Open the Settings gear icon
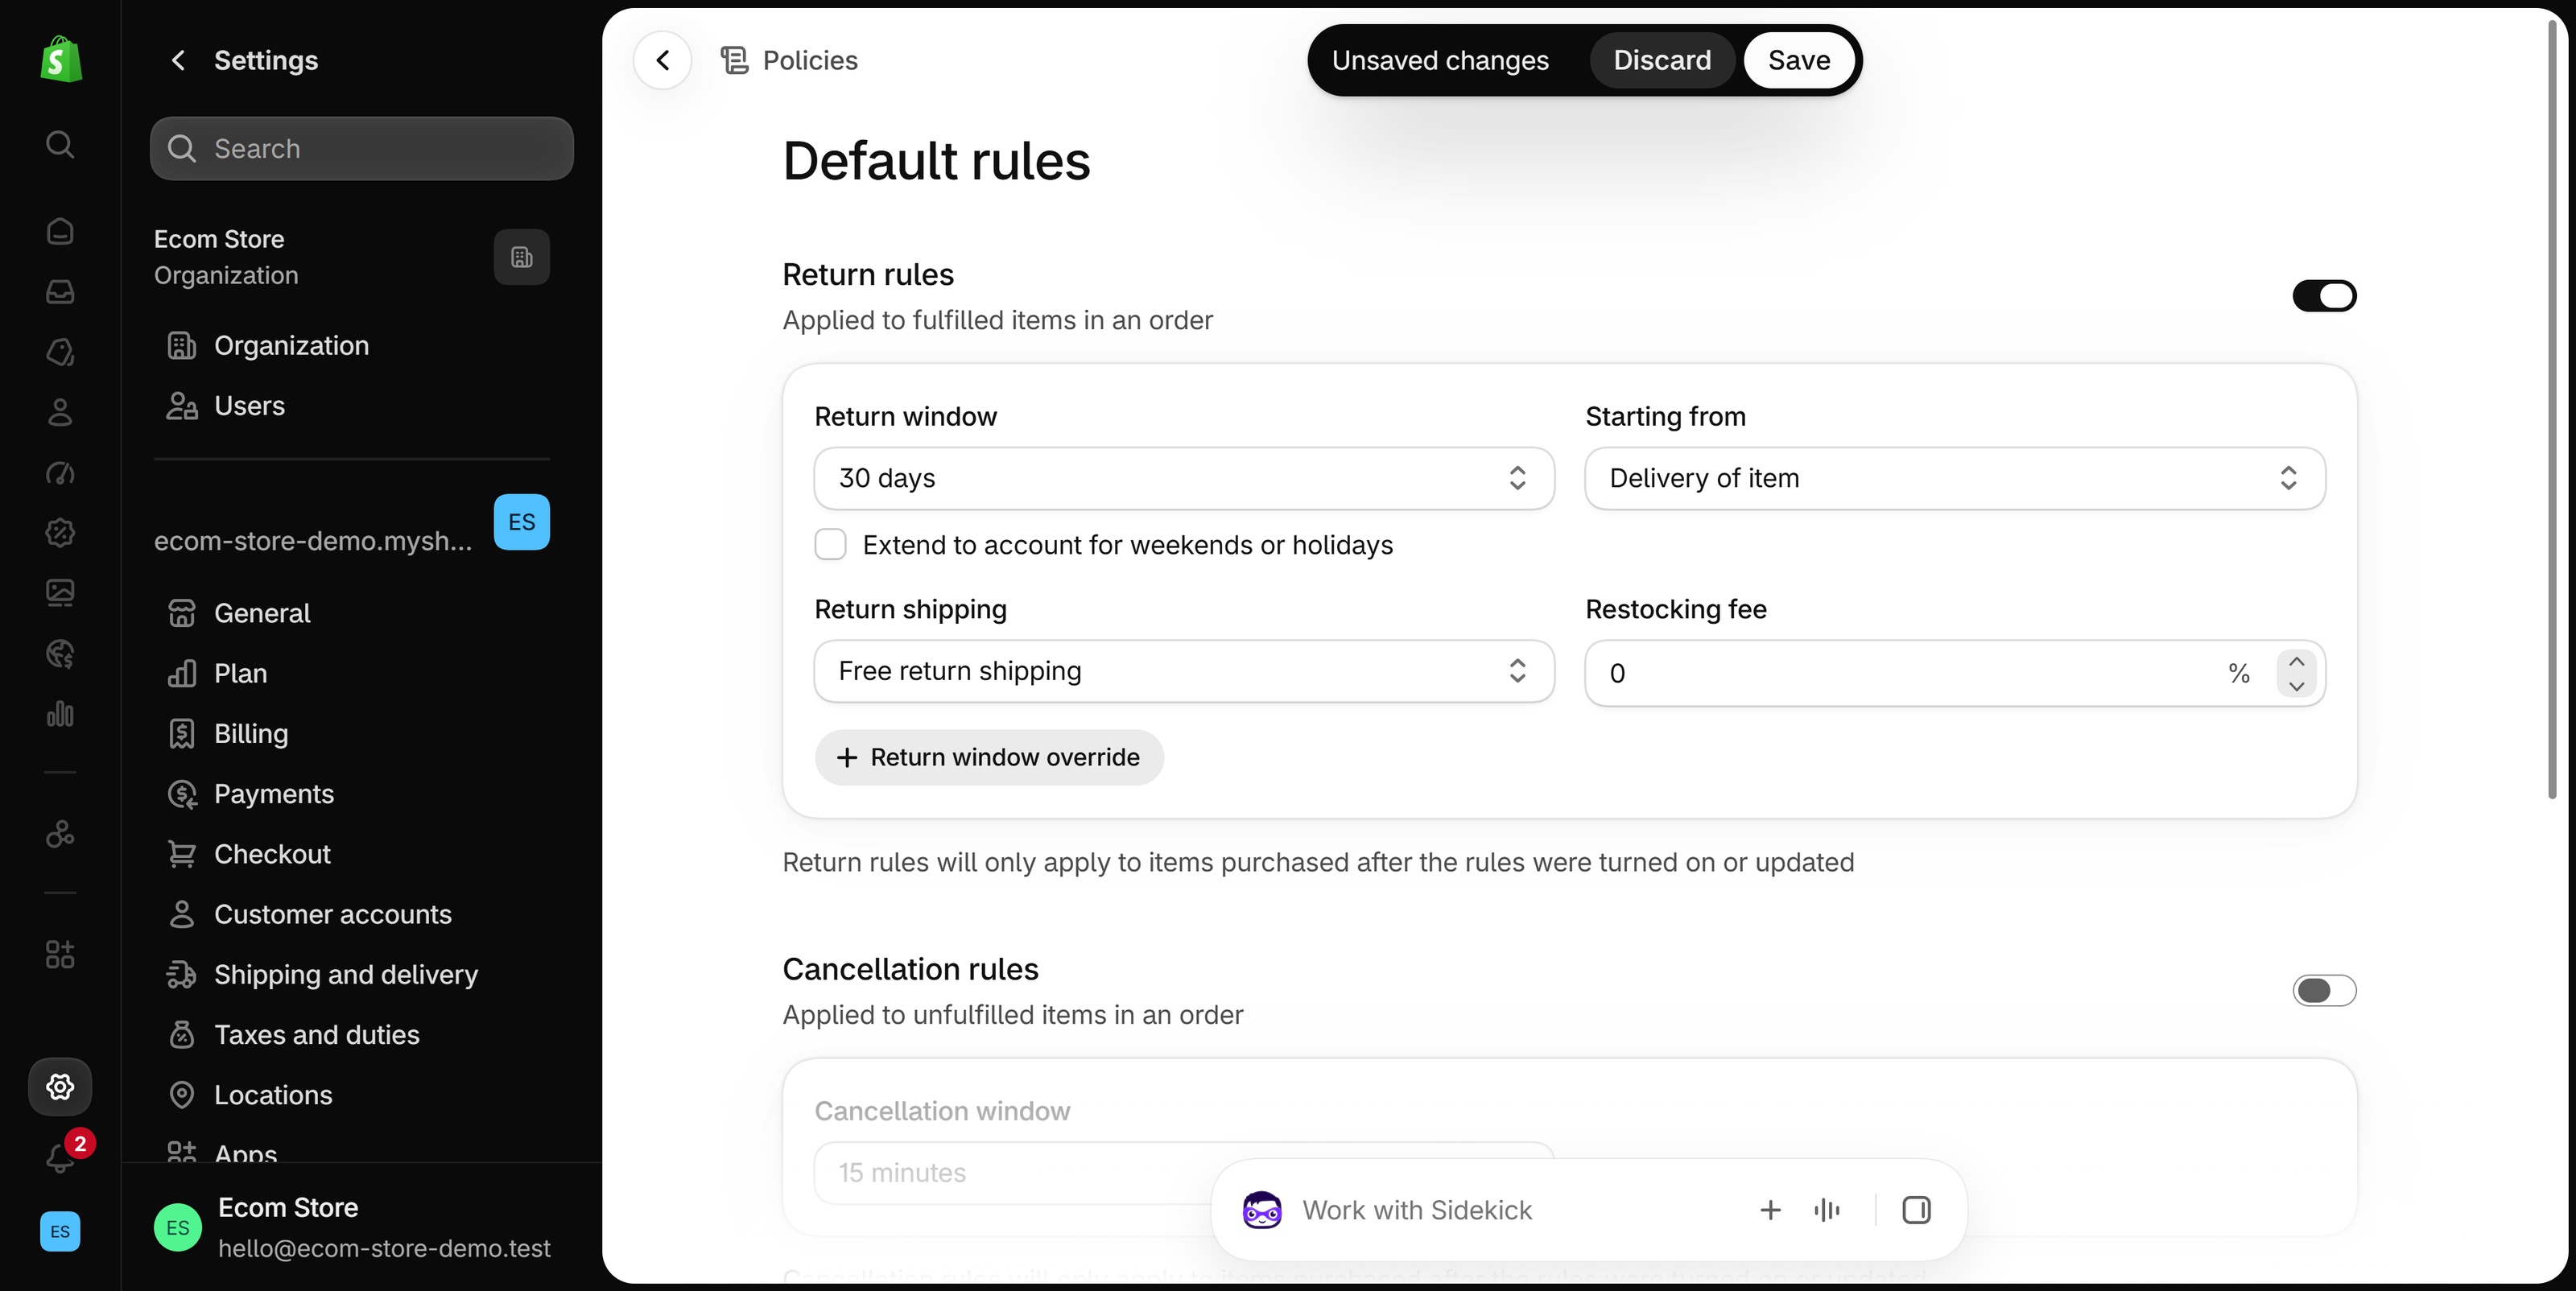Viewport: 2576px width, 1291px height. pos(60,1086)
